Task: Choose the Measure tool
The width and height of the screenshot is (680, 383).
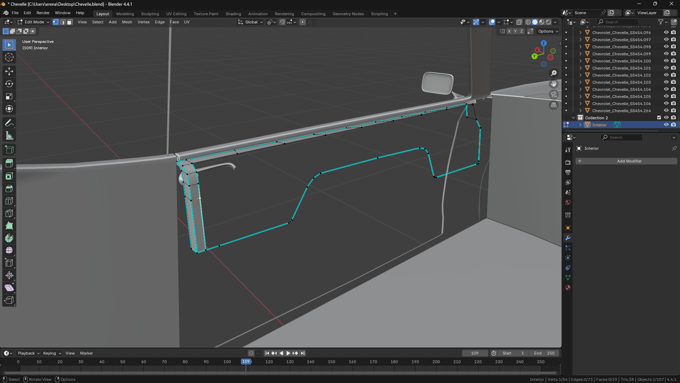Action: pyautogui.click(x=9, y=136)
